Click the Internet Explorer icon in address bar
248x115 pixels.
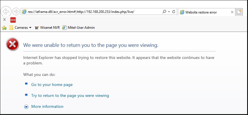click(x=24, y=11)
